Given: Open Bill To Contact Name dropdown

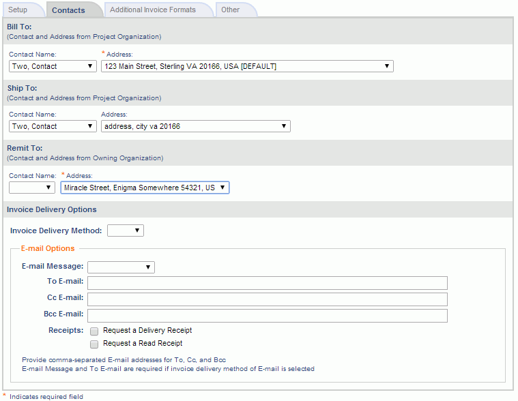Looking at the screenshot, I should tap(53, 66).
